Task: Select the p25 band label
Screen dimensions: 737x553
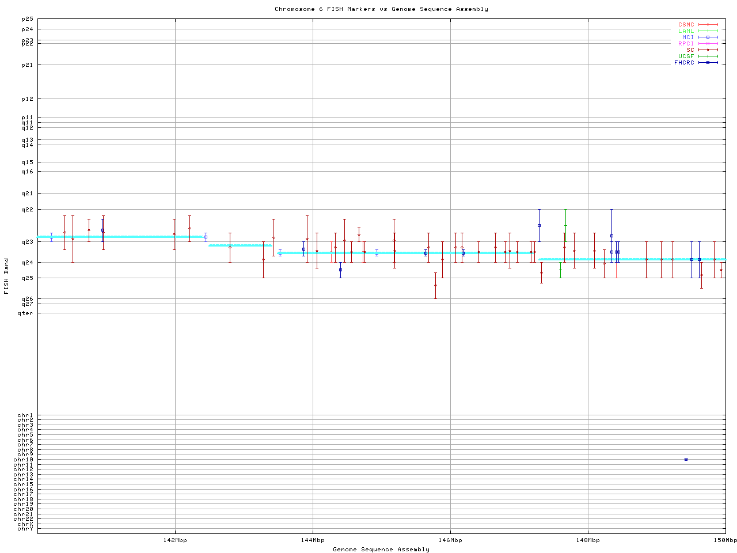Action: (28, 19)
